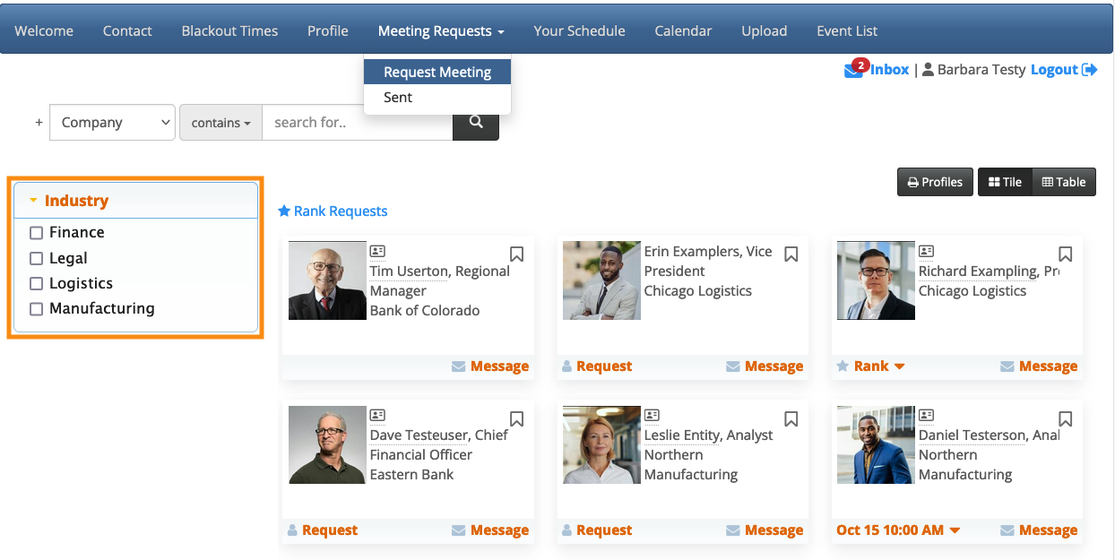Open the Company search field dropdown

click(112, 123)
